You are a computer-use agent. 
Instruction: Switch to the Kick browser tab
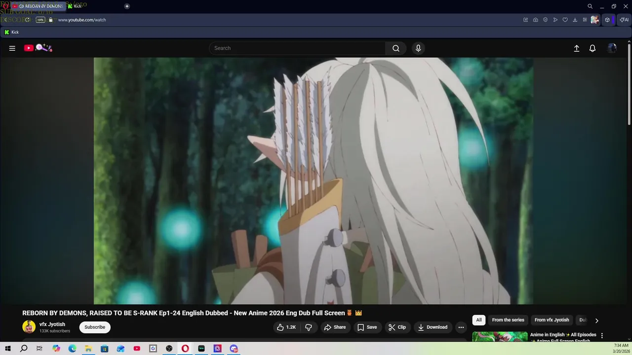(x=77, y=6)
